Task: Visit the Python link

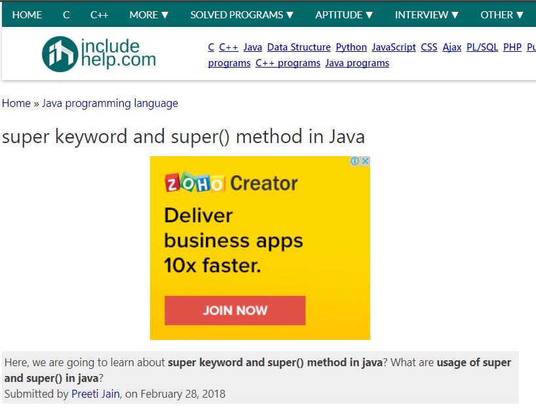Action: (351, 47)
